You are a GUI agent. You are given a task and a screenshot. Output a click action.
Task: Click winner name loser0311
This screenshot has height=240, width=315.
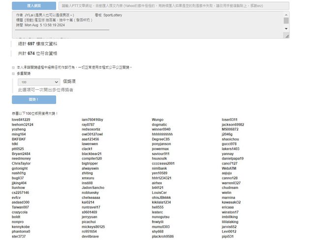click(x=229, y=120)
